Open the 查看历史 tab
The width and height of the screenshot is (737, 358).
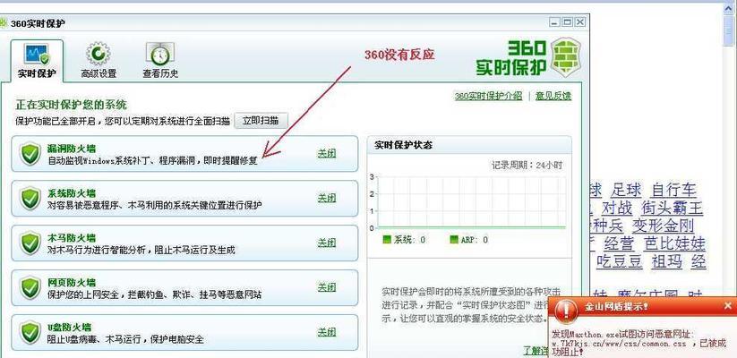[160, 61]
